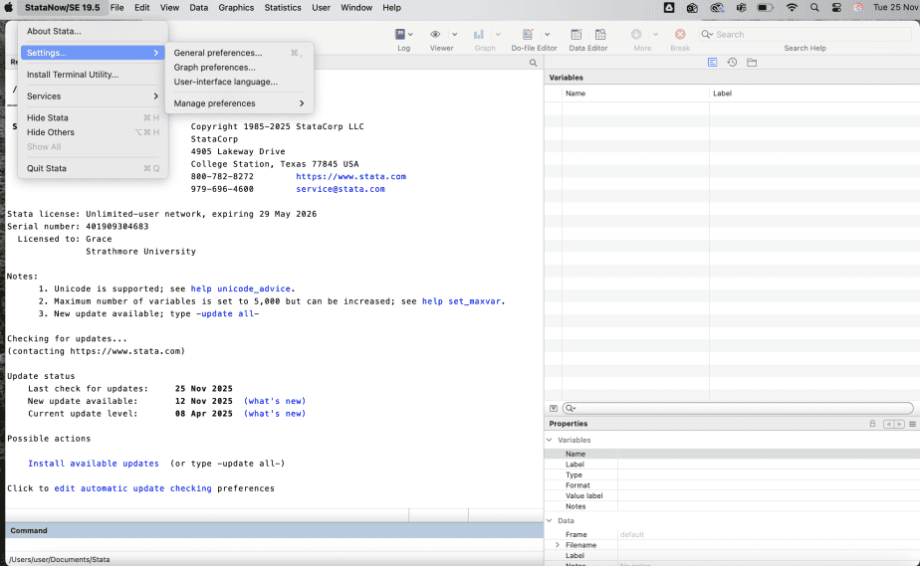Screen dimensions: 920x566
Task: Collapse the Data section in Properties
Action: click(x=550, y=521)
